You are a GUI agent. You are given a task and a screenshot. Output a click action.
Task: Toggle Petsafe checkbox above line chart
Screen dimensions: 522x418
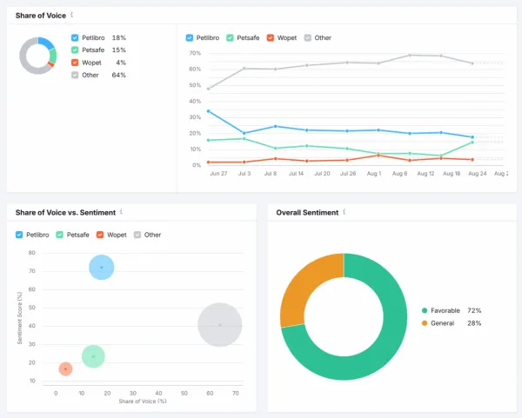click(x=230, y=37)
